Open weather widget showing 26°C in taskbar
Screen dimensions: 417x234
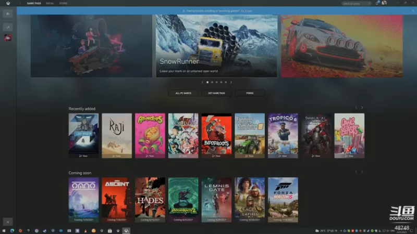[x=327, y=231]
